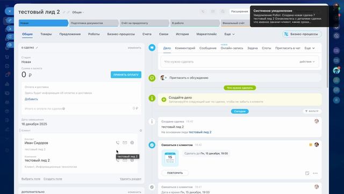
Task: Switch to Товары tab
Action: click(46, 34)
